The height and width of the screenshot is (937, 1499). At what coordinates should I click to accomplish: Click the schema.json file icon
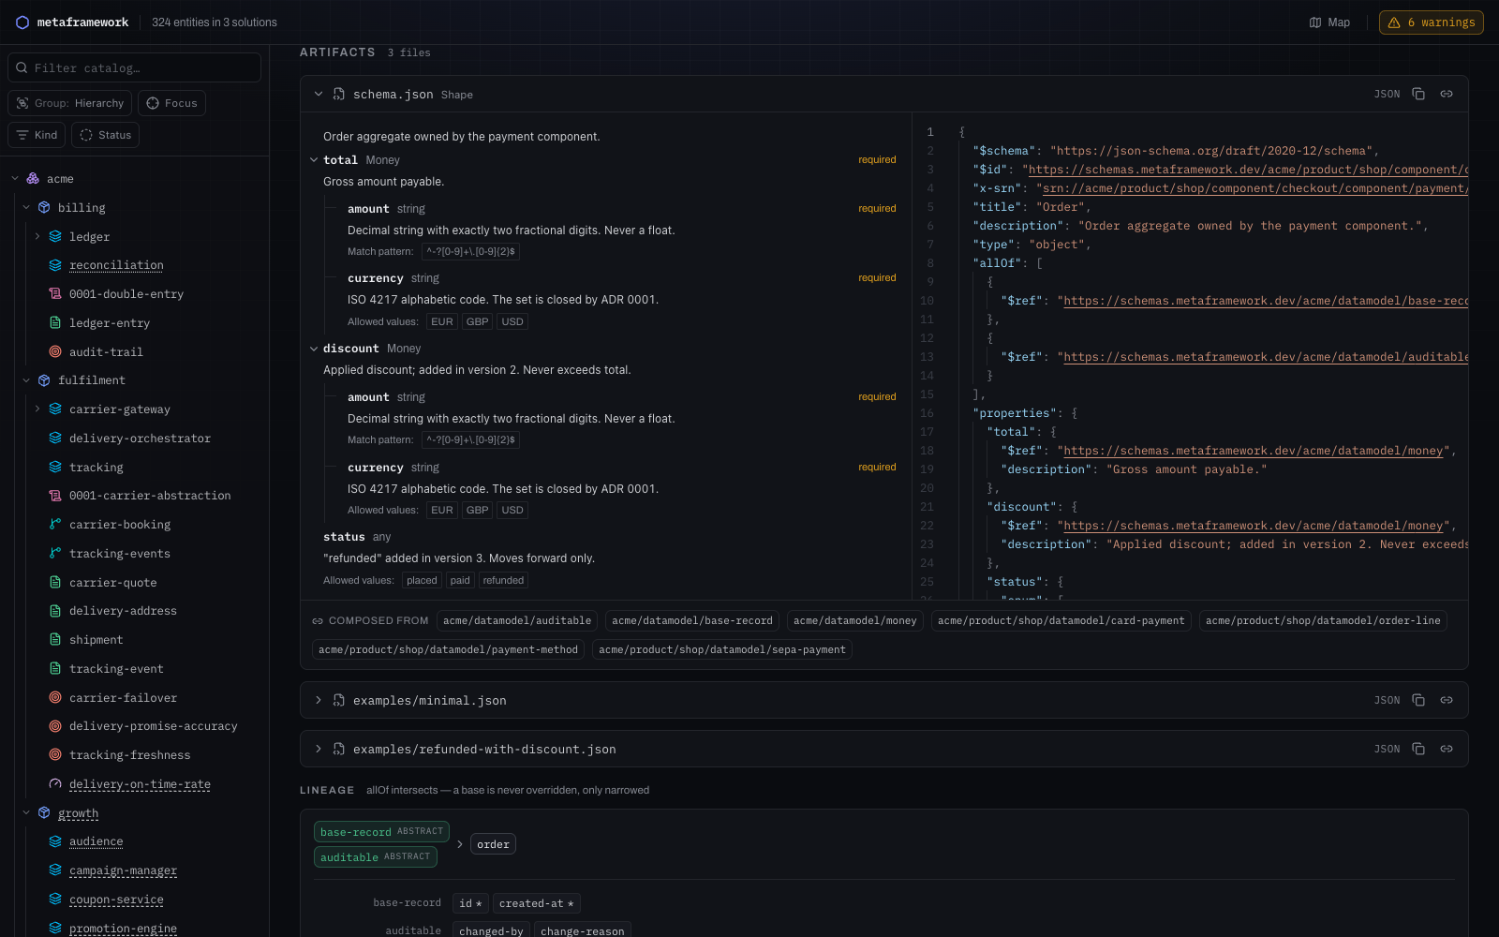pyautogui.click(x=339, y=94)
